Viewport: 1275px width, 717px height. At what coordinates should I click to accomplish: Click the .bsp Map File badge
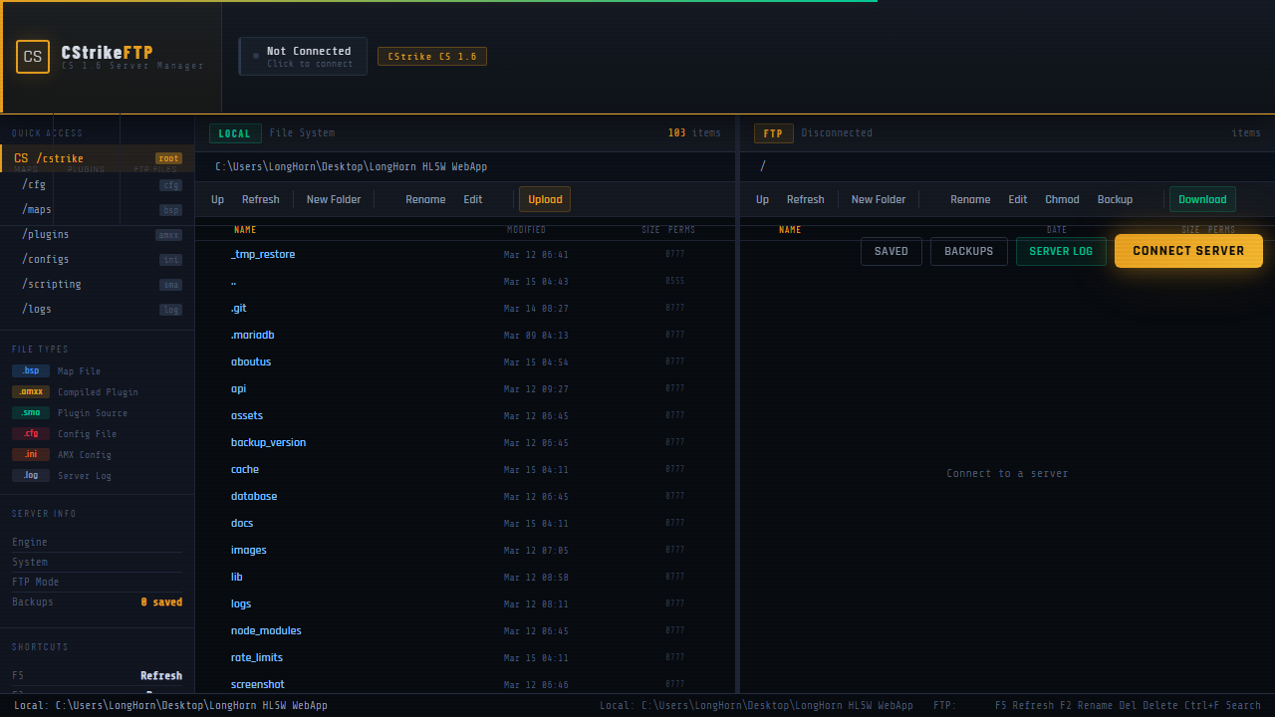click(x=31, y=370)
